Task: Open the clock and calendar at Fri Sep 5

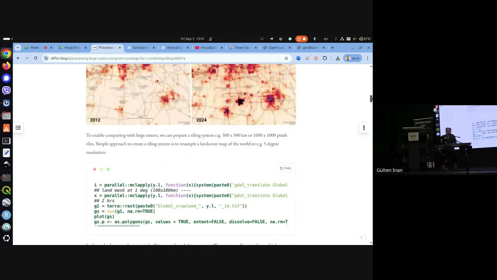Action: pos(193,39)
